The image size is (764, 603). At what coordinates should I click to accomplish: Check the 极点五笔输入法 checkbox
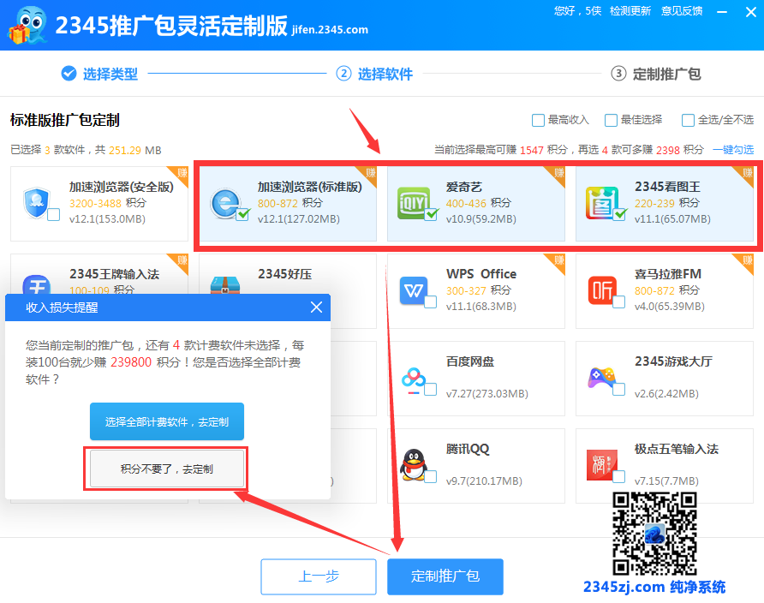618,477
